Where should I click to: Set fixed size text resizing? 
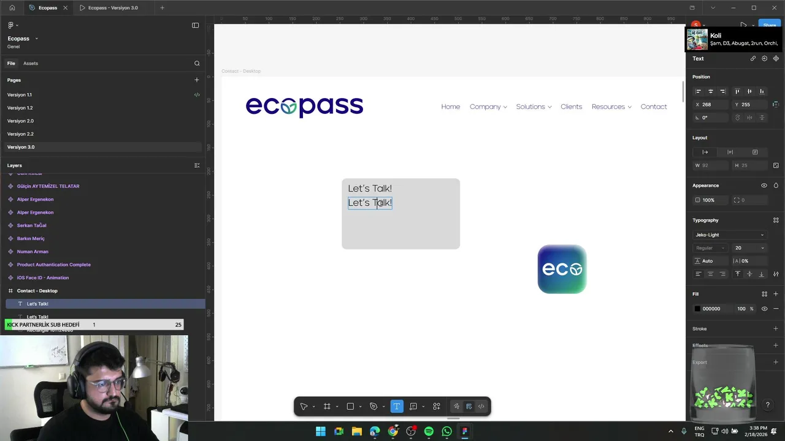click(x=755, y=152)
